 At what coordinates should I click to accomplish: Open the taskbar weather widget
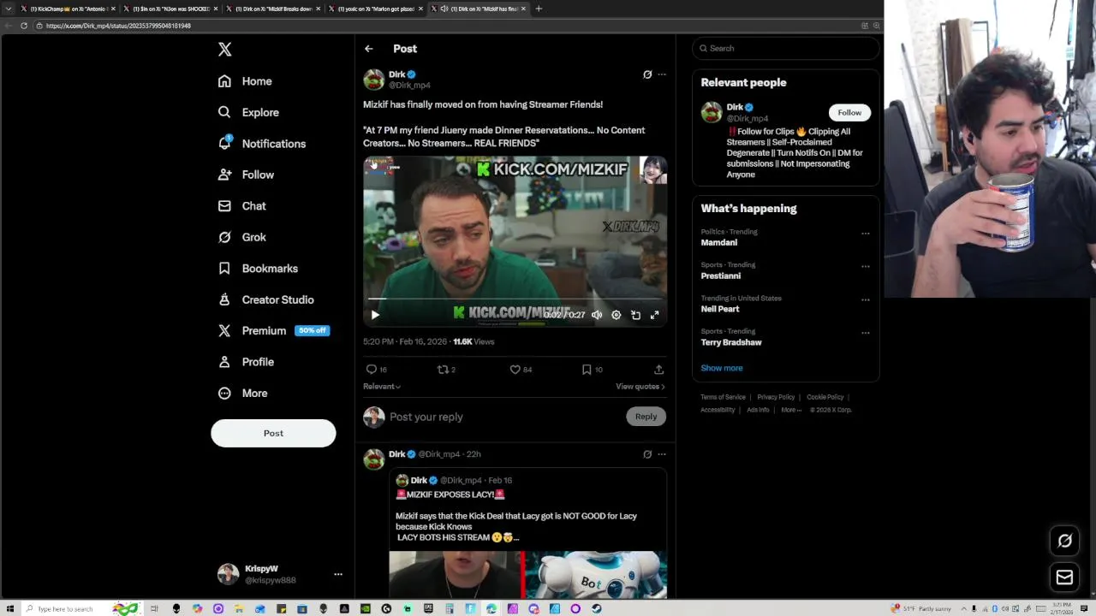[x=922, y=609]
